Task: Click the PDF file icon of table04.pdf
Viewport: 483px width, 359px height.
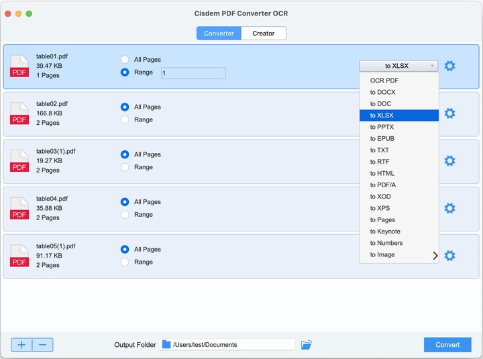Action: pyautogui.click(x=19, y=209)
